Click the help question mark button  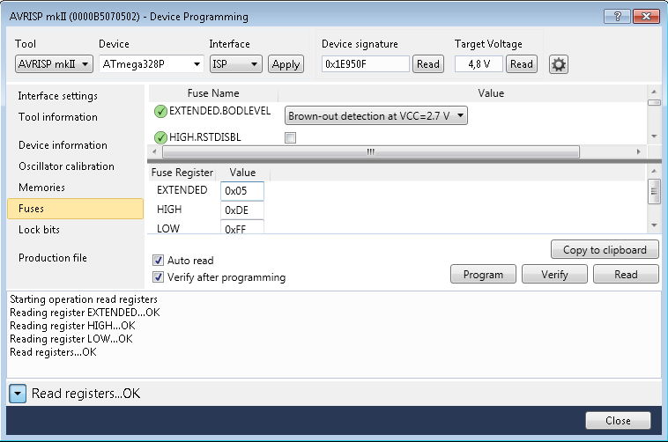[617, 16]
